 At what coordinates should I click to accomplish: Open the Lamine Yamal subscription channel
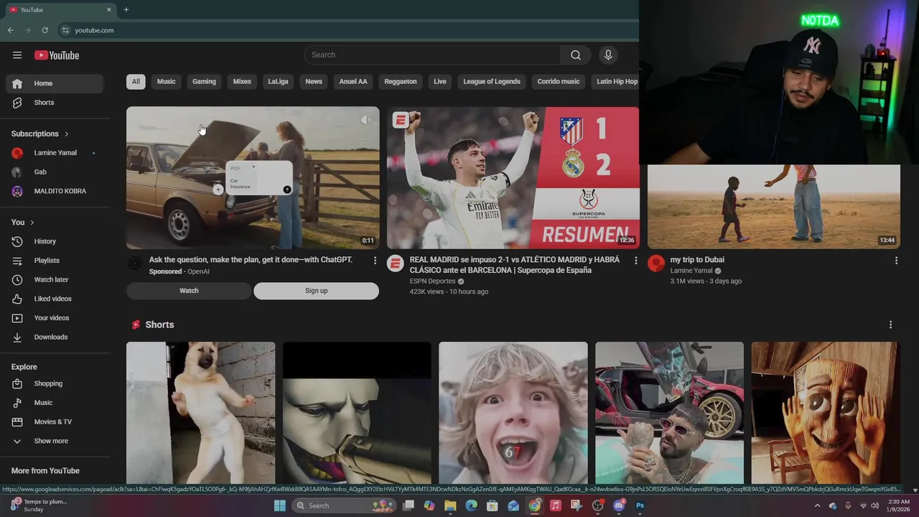click(55, 153)
